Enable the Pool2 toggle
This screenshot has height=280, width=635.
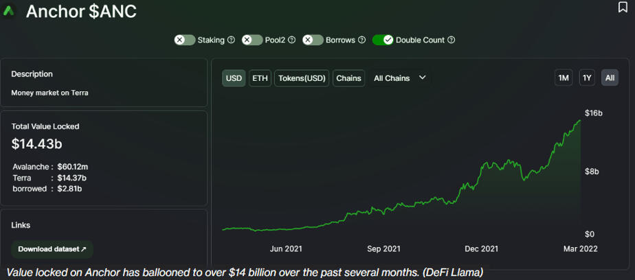[252, 40]
